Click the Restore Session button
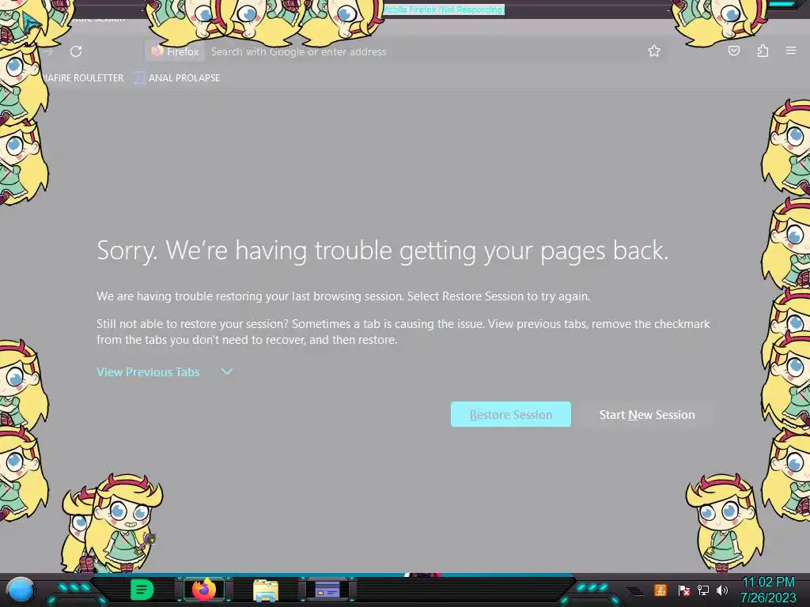The image size is (810, 607). click(510, 414)
